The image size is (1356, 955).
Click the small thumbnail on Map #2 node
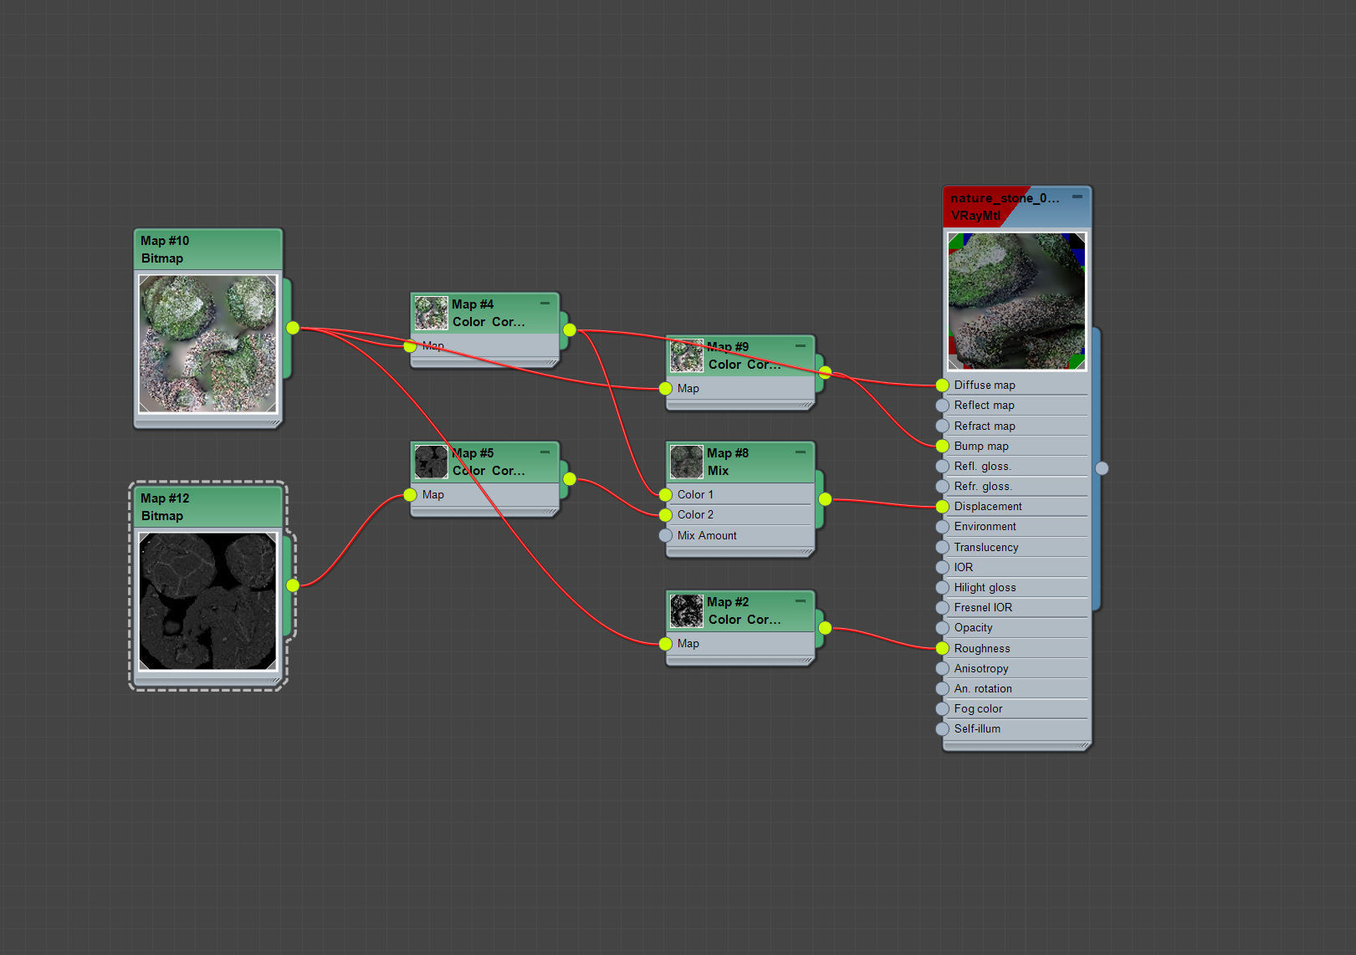687,610
